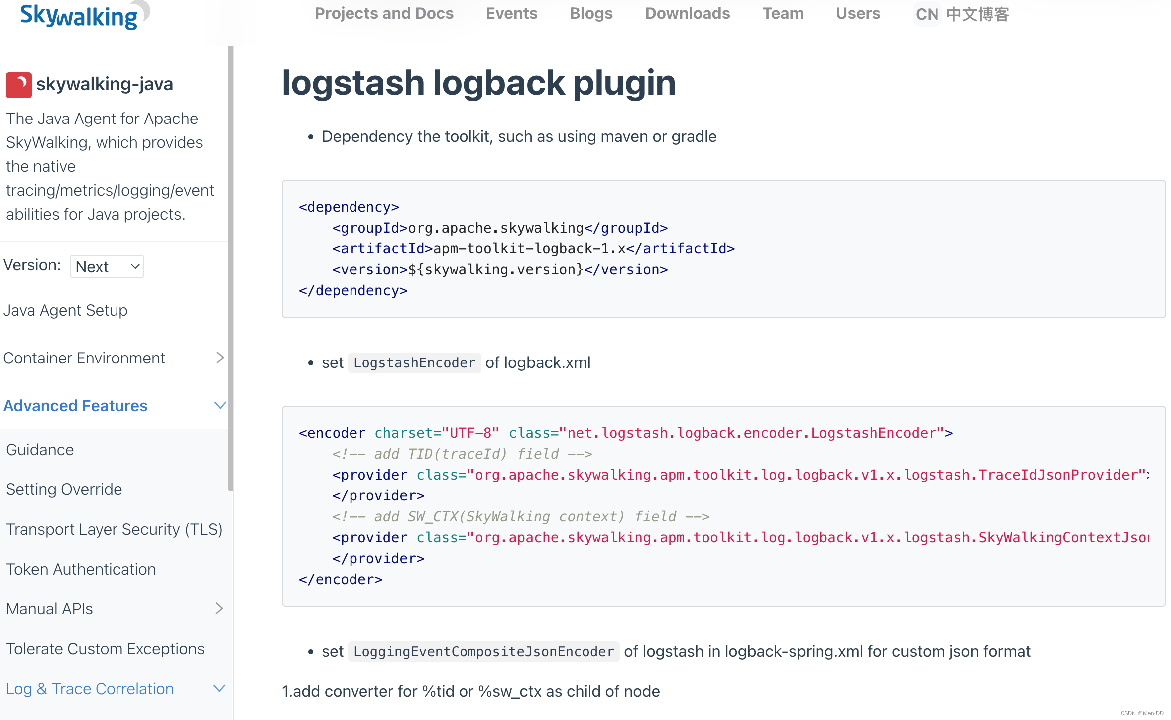Open Java Agent Setup page
1171x720 pixels.
point(65,310)
